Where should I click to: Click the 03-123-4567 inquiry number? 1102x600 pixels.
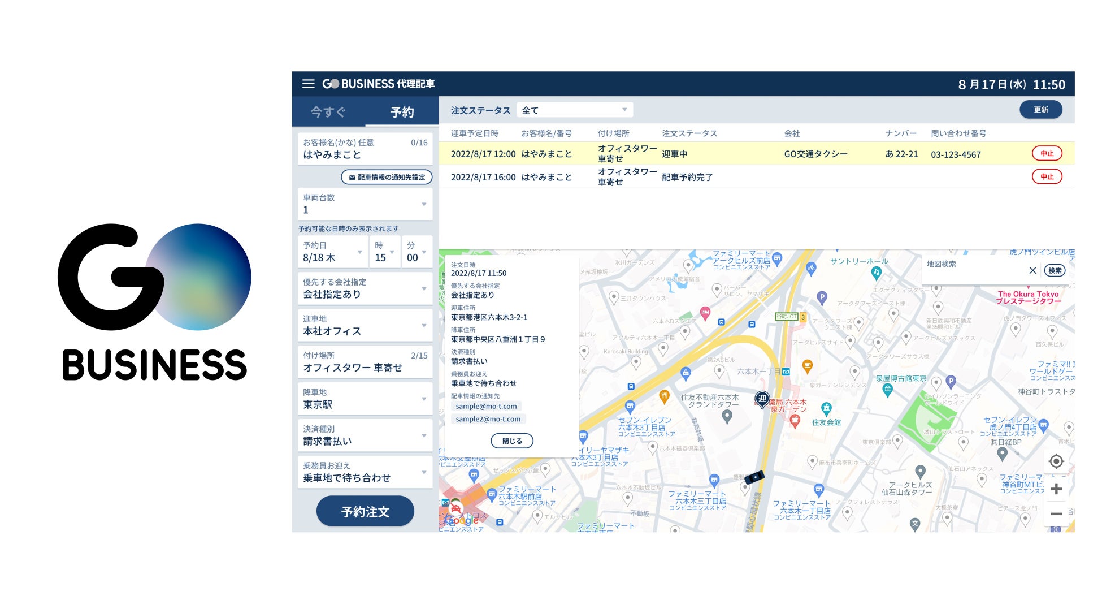(956, 154)
